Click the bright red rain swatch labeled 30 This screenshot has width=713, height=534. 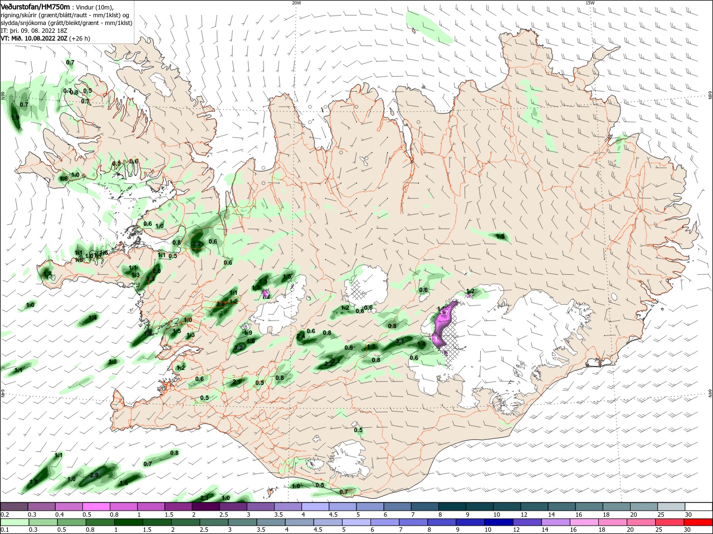tap(697, 522)
